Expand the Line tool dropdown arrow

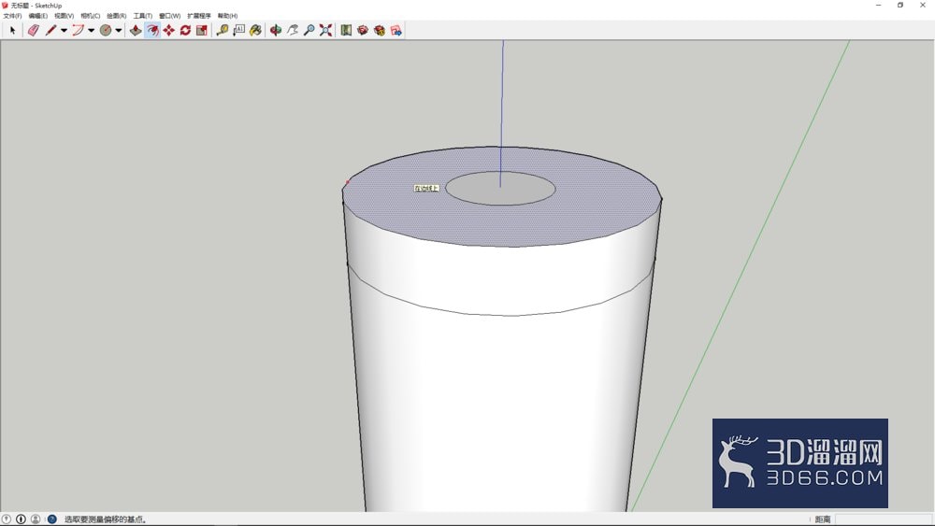point(64,31)
